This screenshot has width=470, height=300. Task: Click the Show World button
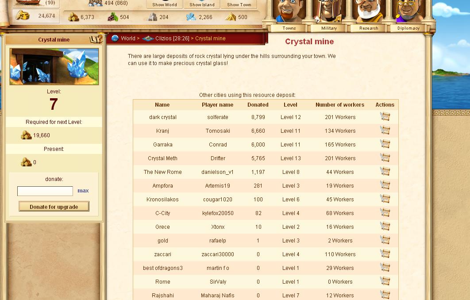(165, 4)
